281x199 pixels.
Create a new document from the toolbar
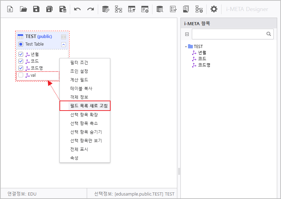tap(10, 9)
